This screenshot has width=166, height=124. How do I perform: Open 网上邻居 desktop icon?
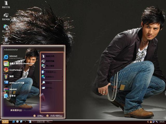(6, 28)
